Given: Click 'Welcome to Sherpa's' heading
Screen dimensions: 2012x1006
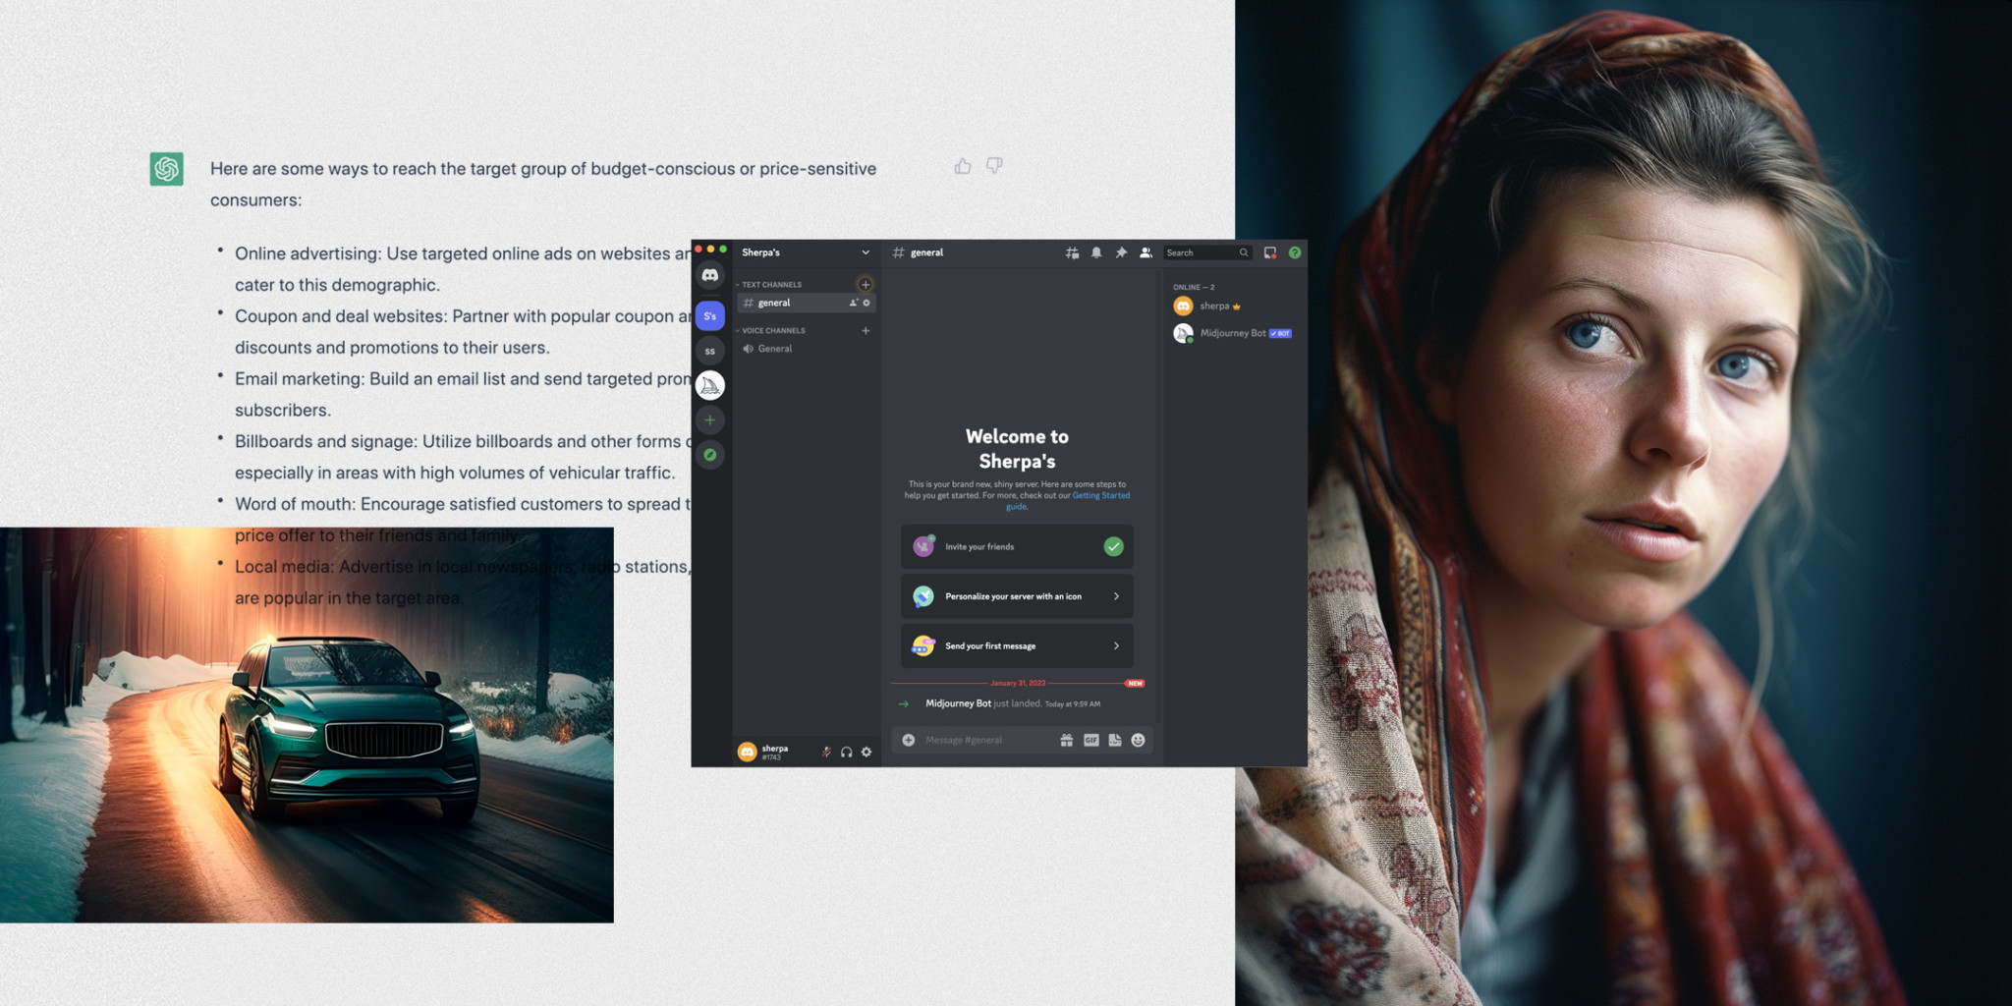Looking at the screenshot, I should (1017, 449).
